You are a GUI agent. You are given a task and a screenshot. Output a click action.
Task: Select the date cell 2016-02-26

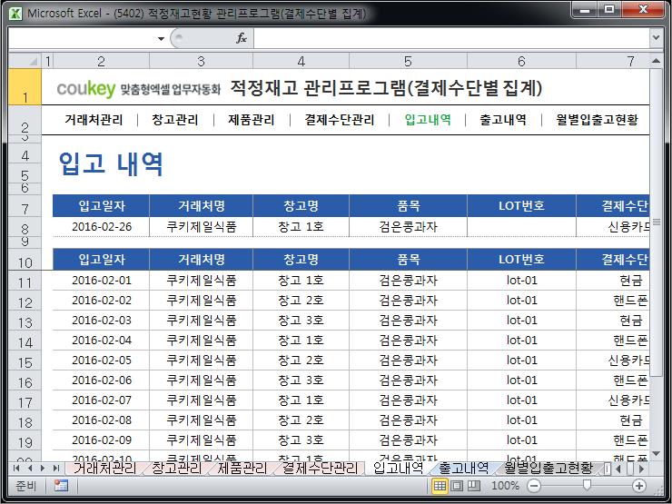point(101,227)
